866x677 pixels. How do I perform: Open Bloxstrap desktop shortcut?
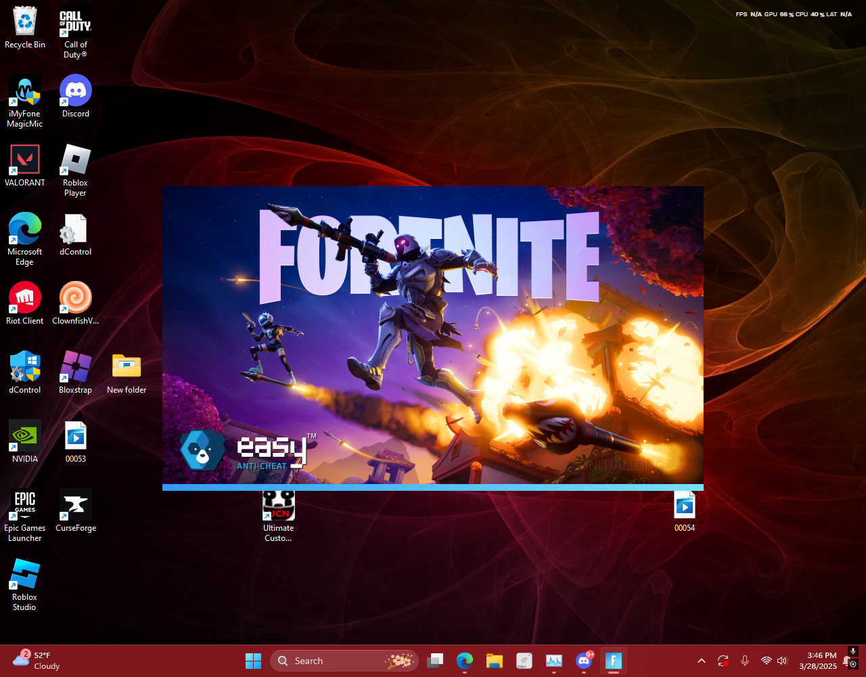pyautogui.click(x=75, y=373)
